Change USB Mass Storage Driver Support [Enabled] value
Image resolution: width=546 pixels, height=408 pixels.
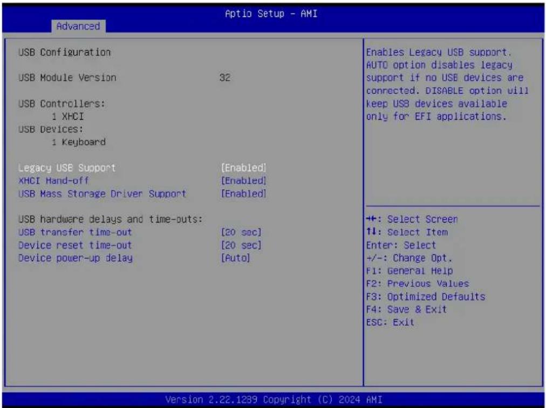point(243,193)
